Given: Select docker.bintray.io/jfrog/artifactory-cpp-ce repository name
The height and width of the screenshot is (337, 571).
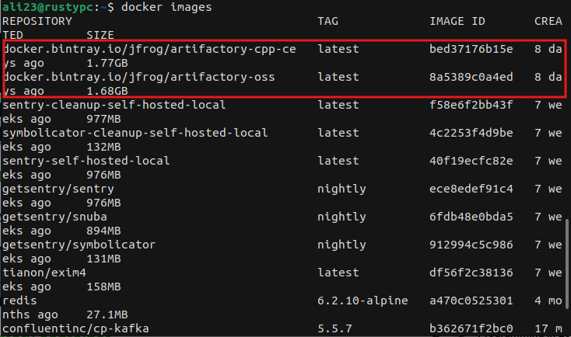Looking at the screenshot, I should (149, 49).
